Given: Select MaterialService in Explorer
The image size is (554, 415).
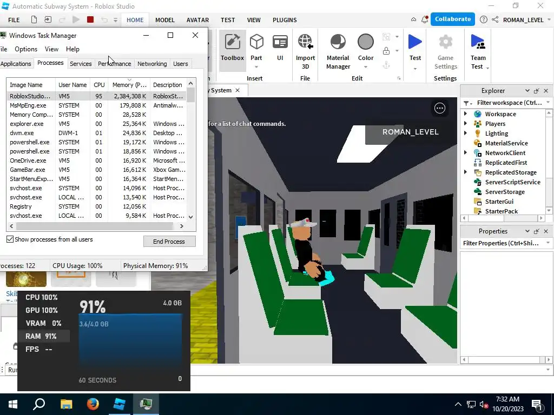Looking at the screenshot, I should point(506,143).
